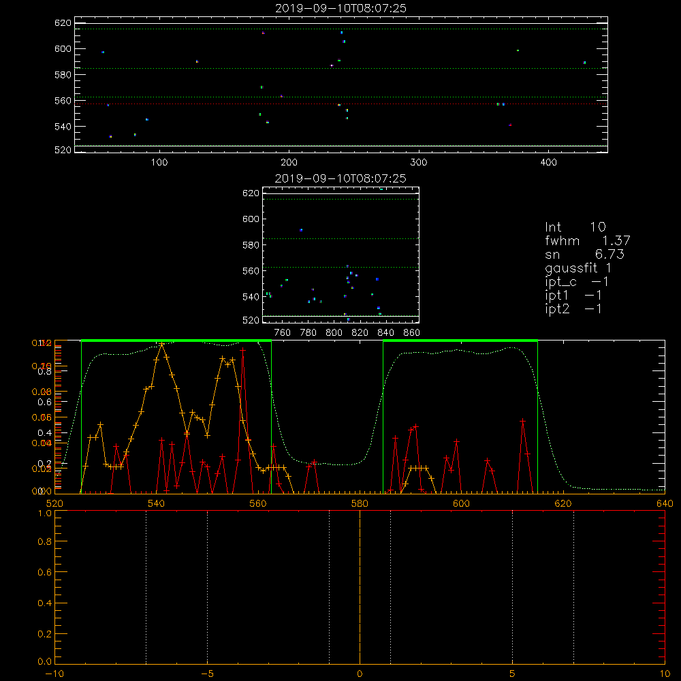The width and height of the screenshot is (681, 681).
Task: Click the 'ipt2 -1' readout line
Action: (573, 308)
